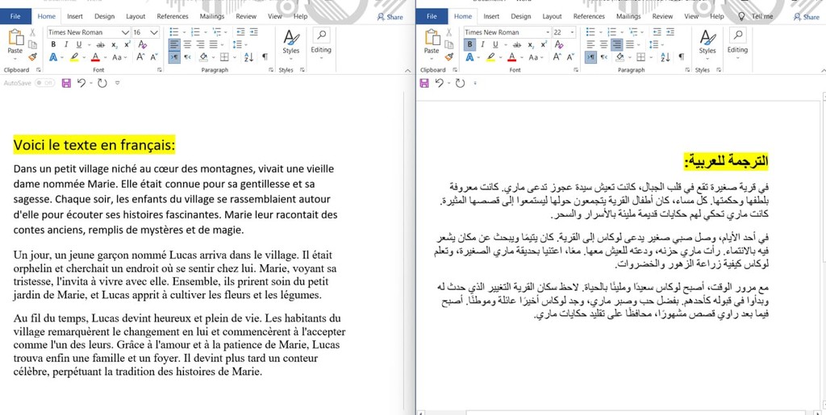Apply red font color in right window
This screenshot has height=415, width=826.
click(x=512, y=57)
